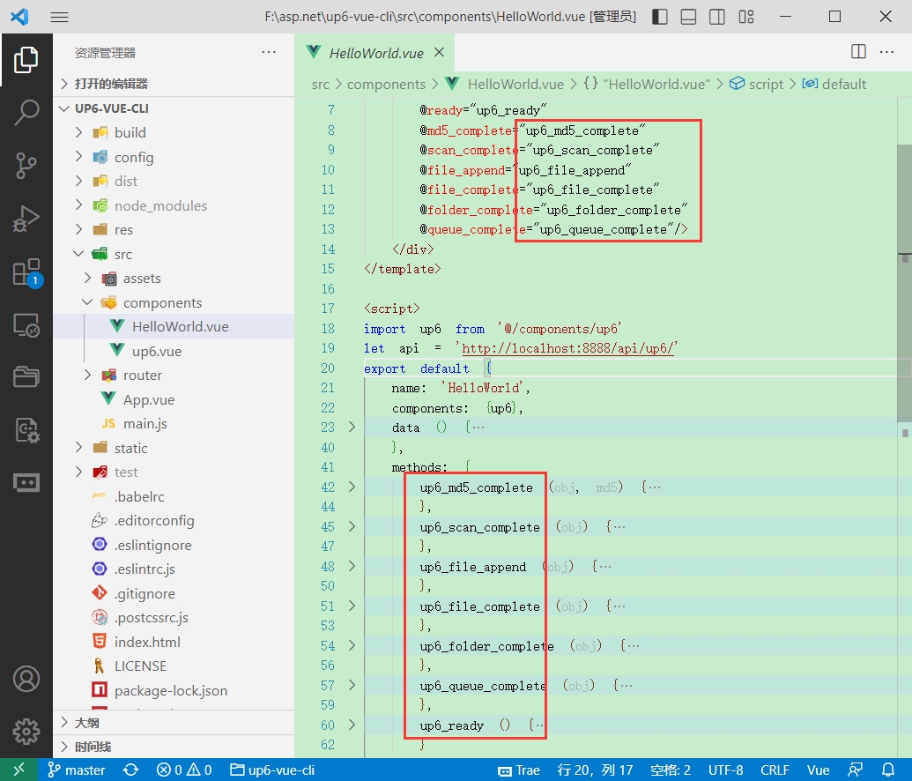Open the Search view in activity bar
Image resolution: width=912 pixels, height=781 pixels.
point(26,112)
